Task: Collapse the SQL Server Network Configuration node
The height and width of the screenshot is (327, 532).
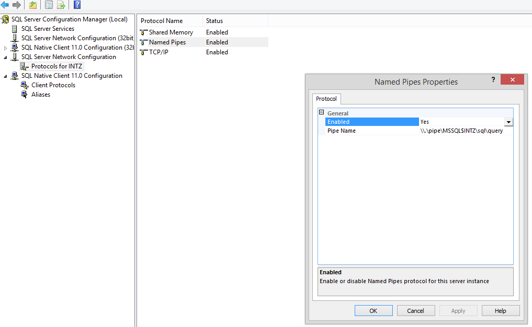Action: point(5,57)
